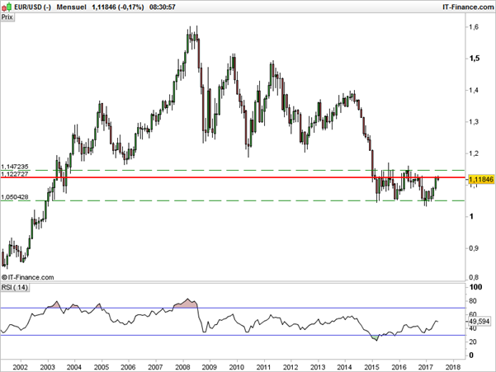The width and height of the screenshot is (496, 372).
Task: Click the 1 price axis label
Action: (471, 216)
